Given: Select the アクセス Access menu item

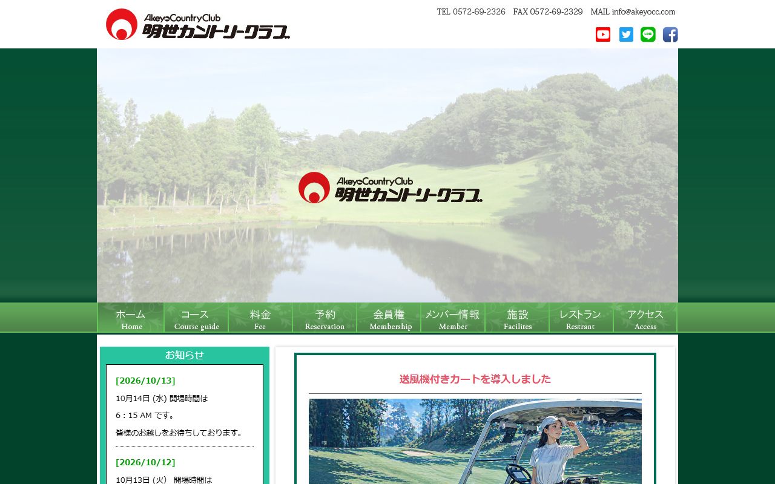Looking at the screenshot, I should pyautogui.click(x=645, y=318).
